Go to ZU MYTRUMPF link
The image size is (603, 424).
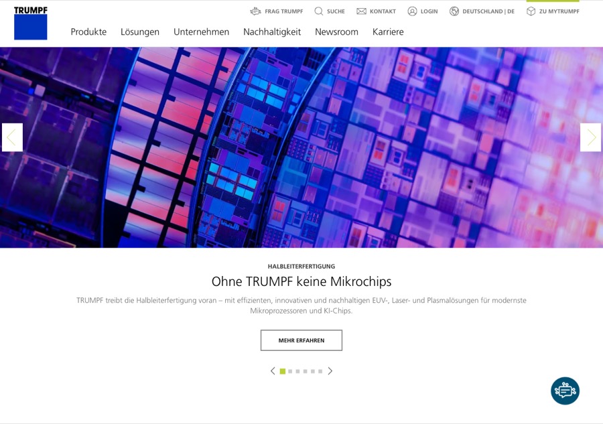point(559,11)
